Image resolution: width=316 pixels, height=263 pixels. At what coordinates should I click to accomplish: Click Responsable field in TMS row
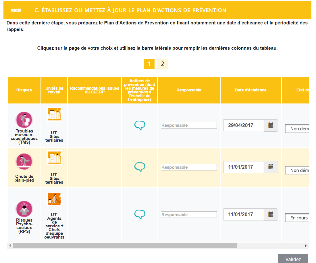189,125
